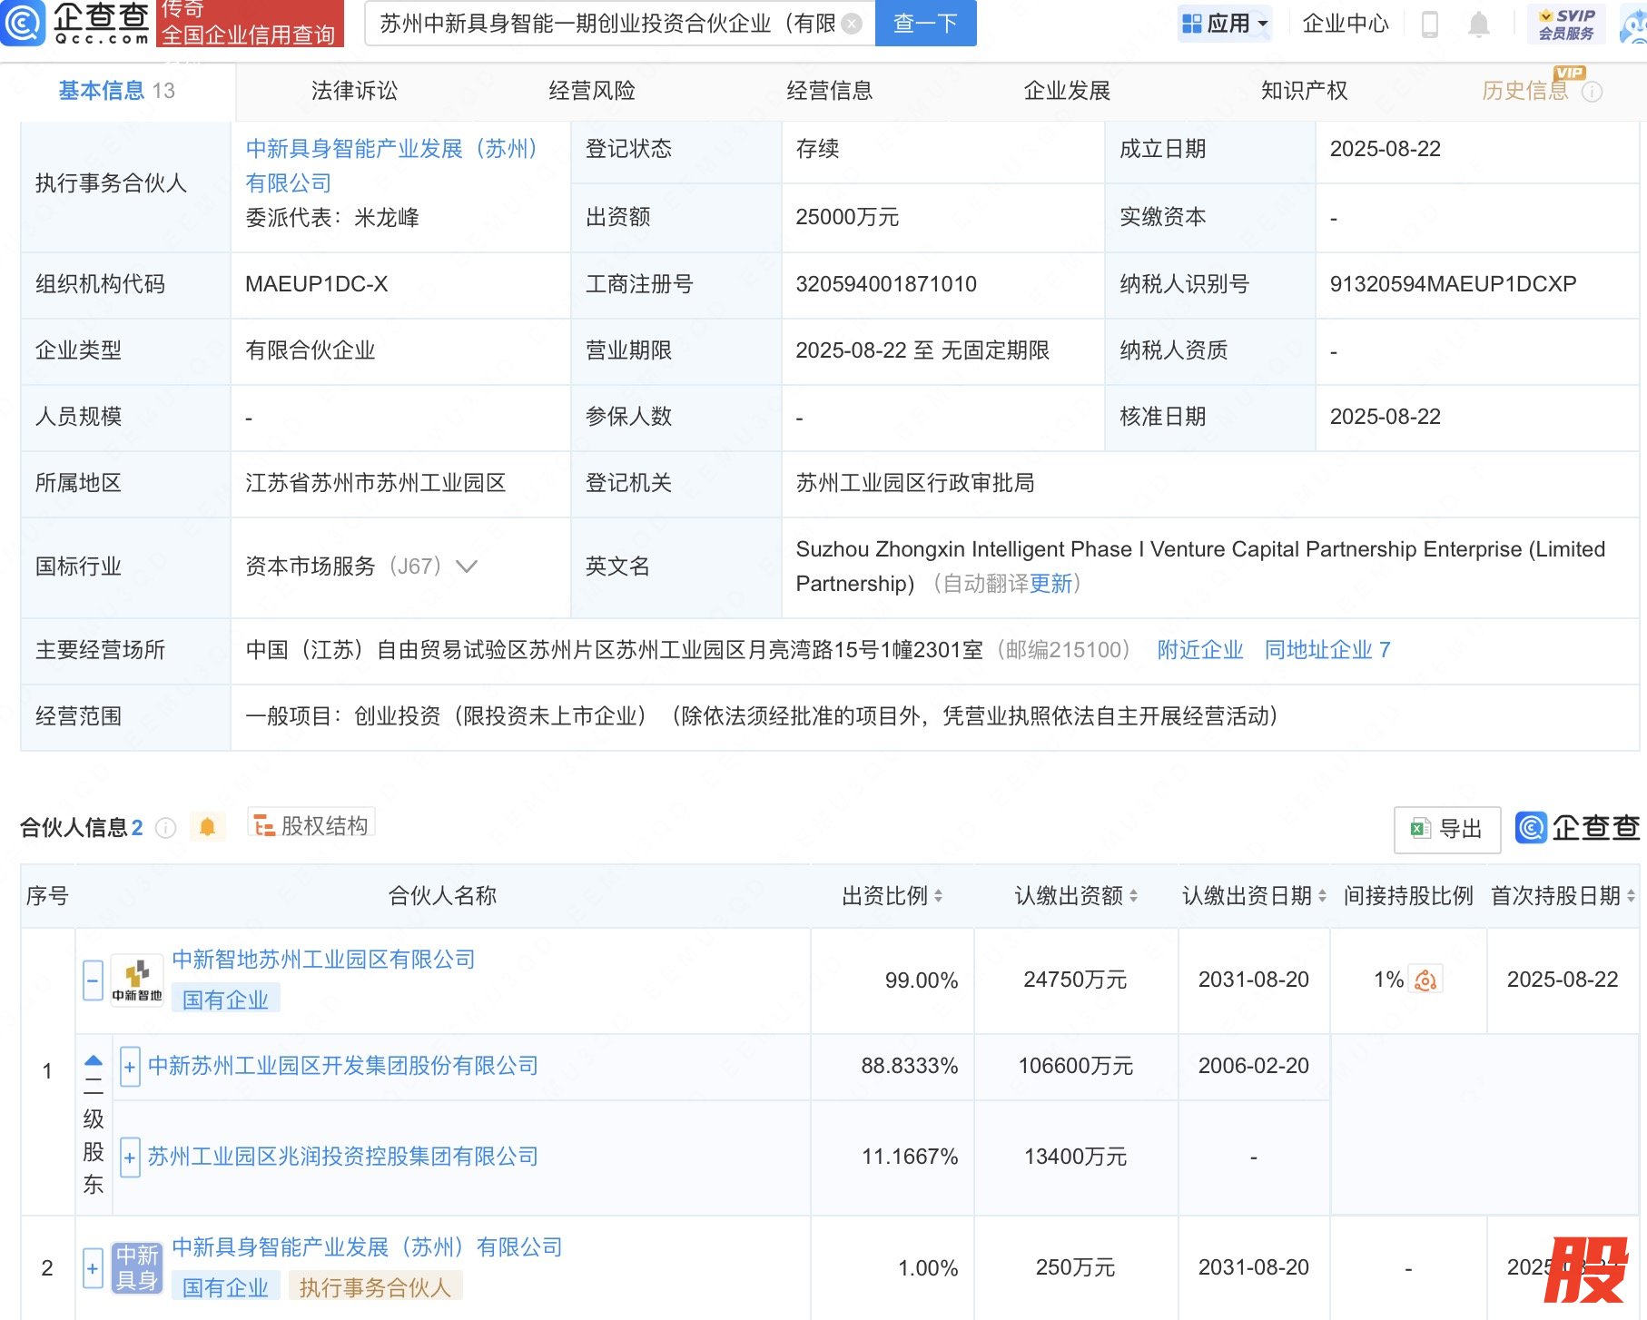The image size is (1647, 1320).
Task: Clear the search box text
Action: [x=852, y=24]
